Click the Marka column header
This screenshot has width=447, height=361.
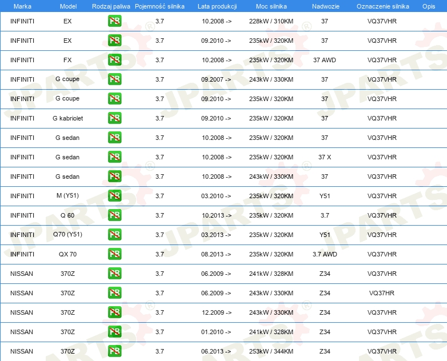pos(22,6)
